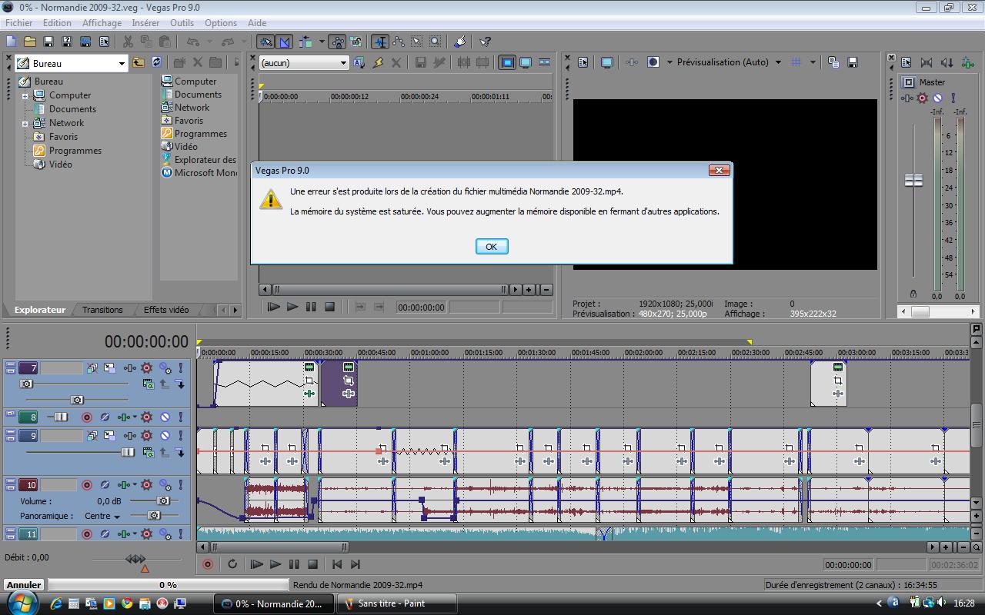Select Favoris in the folder tree
This screenshot has height=615, width=985.
(x=63, y=137)
